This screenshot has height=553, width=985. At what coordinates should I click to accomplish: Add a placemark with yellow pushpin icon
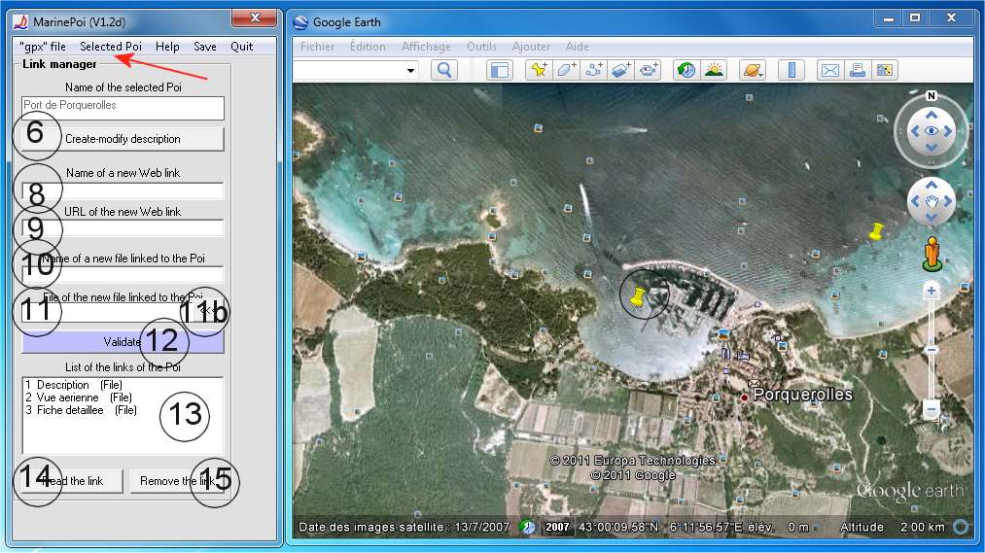click(x=539, y=70)
